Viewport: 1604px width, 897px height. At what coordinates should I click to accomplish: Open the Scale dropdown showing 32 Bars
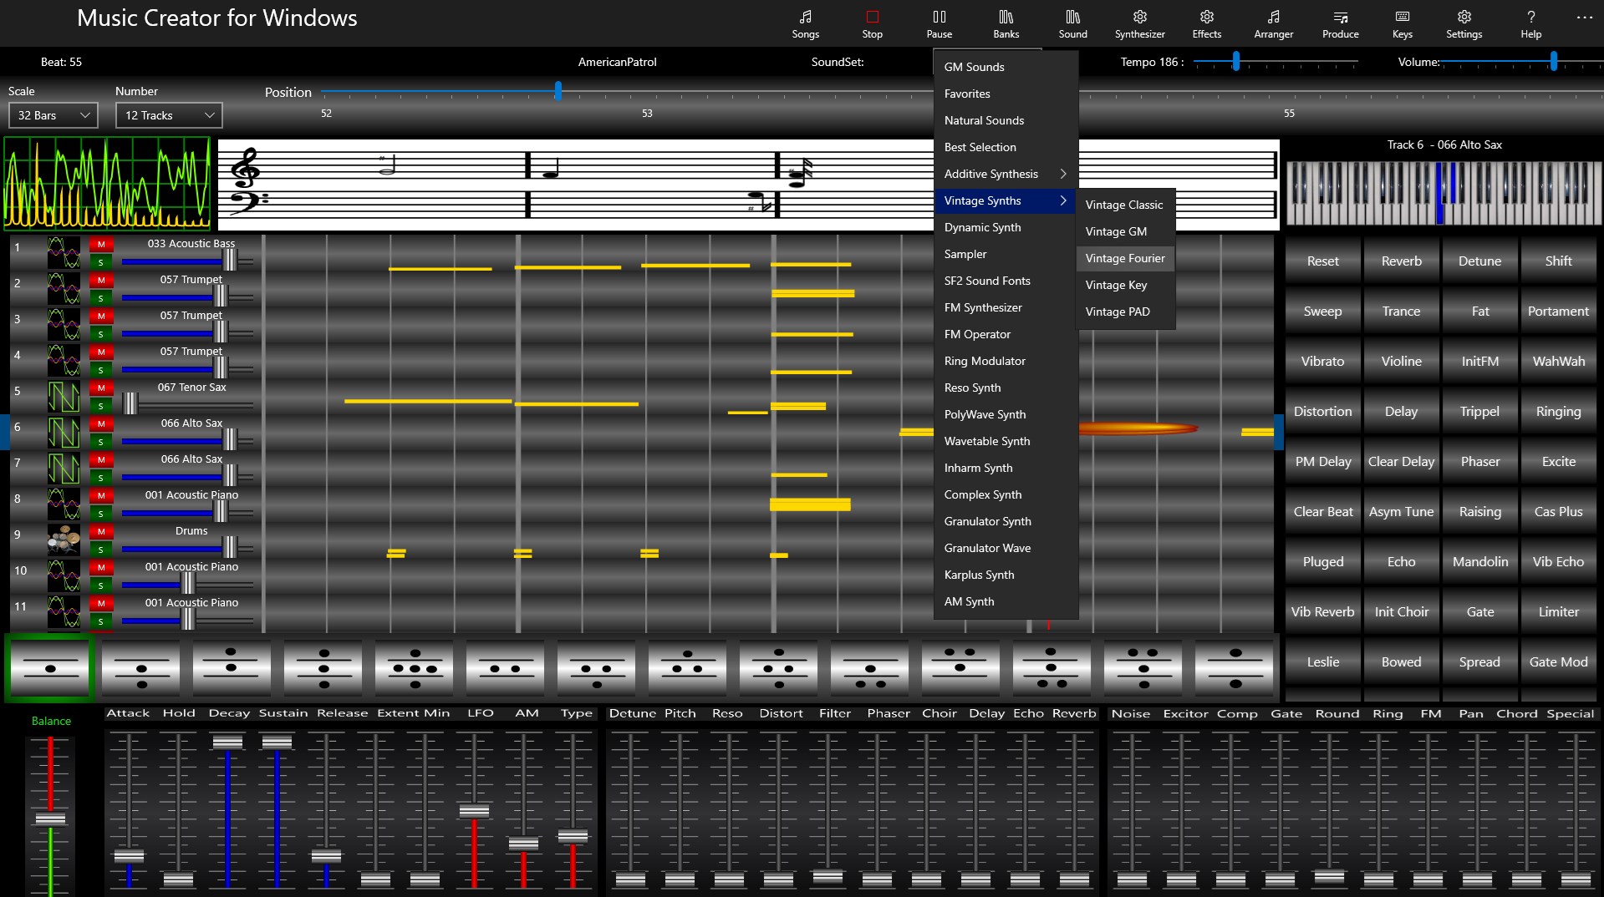[52, 114]
